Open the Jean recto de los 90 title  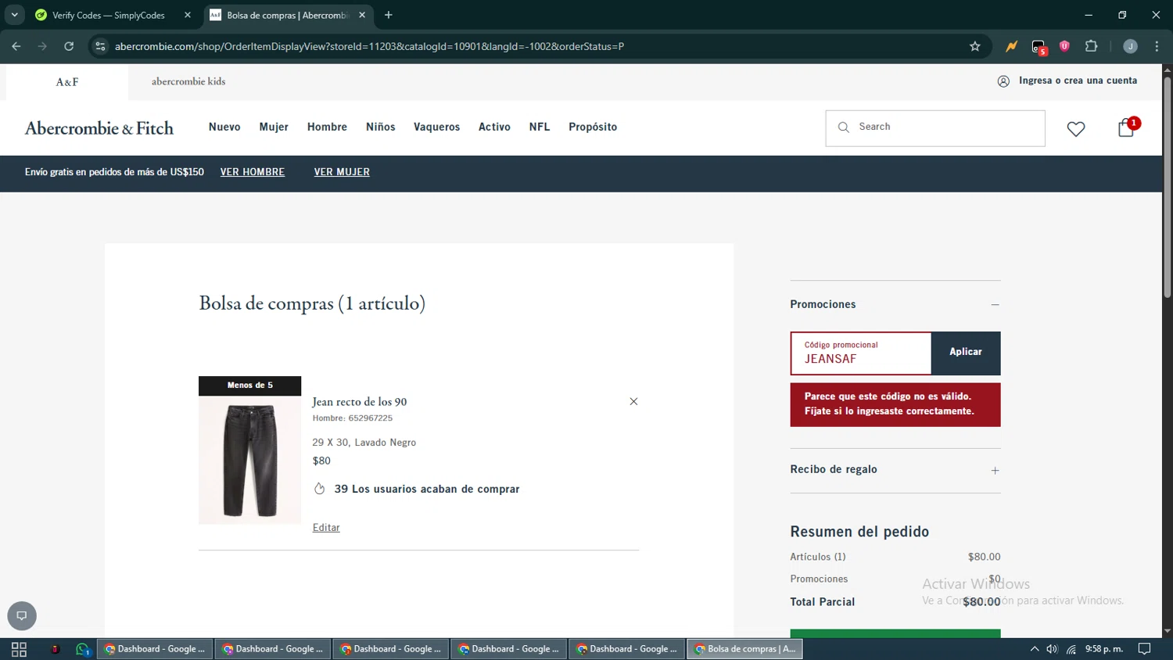[360, 402]
